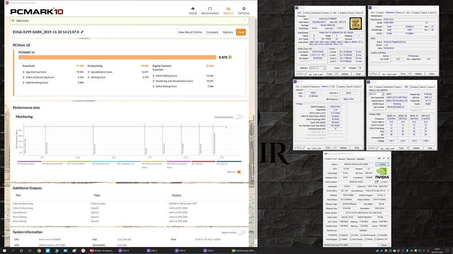Click the green valid-score check beside 8 075
The image size is (453, 254).
230,57
